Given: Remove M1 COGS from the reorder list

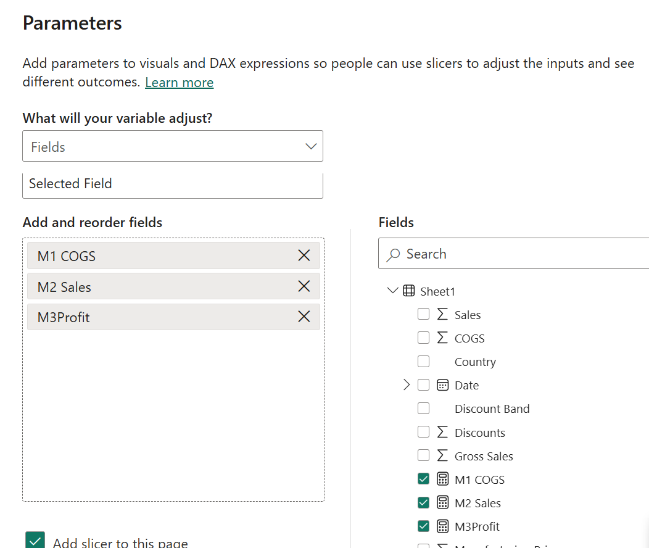Looking at the screenshot, I should coord(304,255).
